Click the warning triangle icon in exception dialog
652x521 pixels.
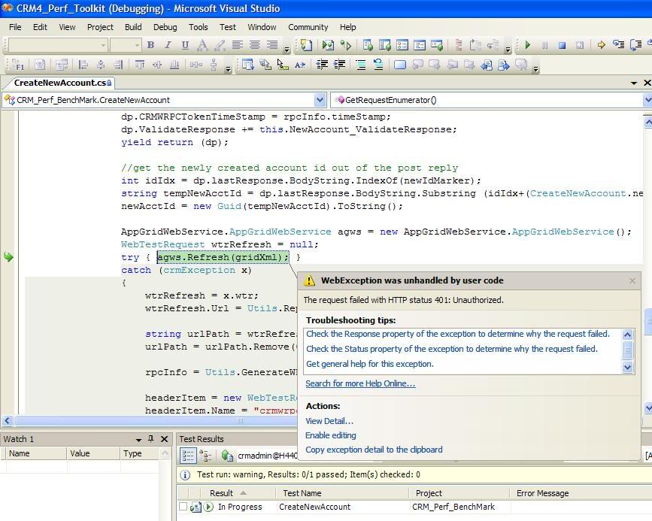tap(310, 280)
